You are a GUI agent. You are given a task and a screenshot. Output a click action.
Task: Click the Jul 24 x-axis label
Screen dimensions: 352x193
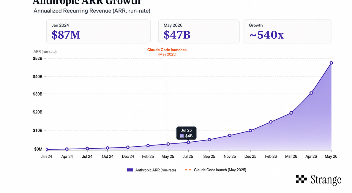point(87,156)
